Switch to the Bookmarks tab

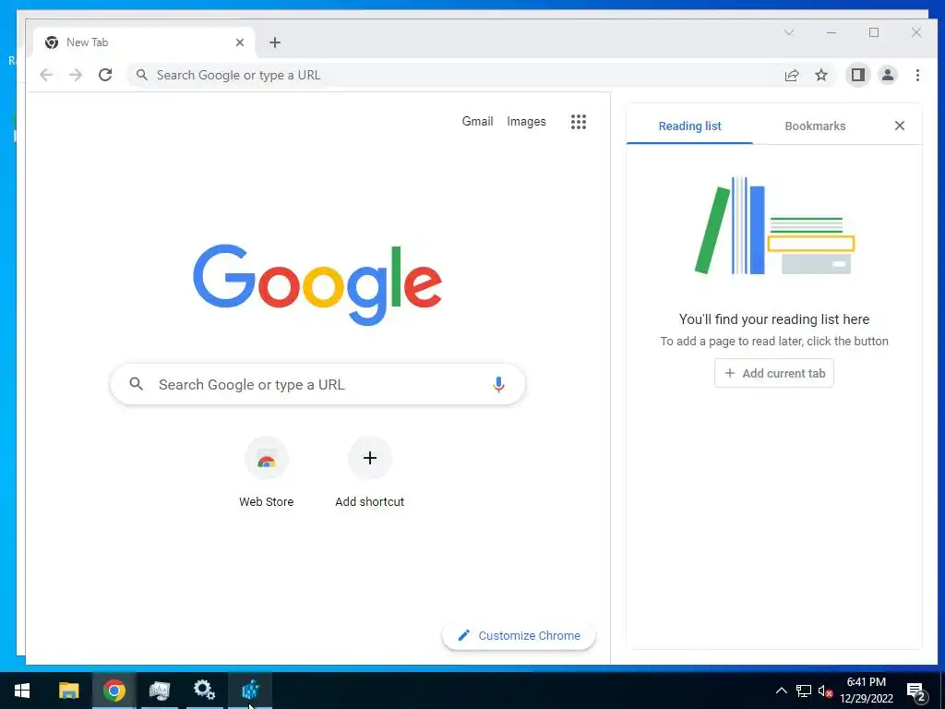coord(815,126)
